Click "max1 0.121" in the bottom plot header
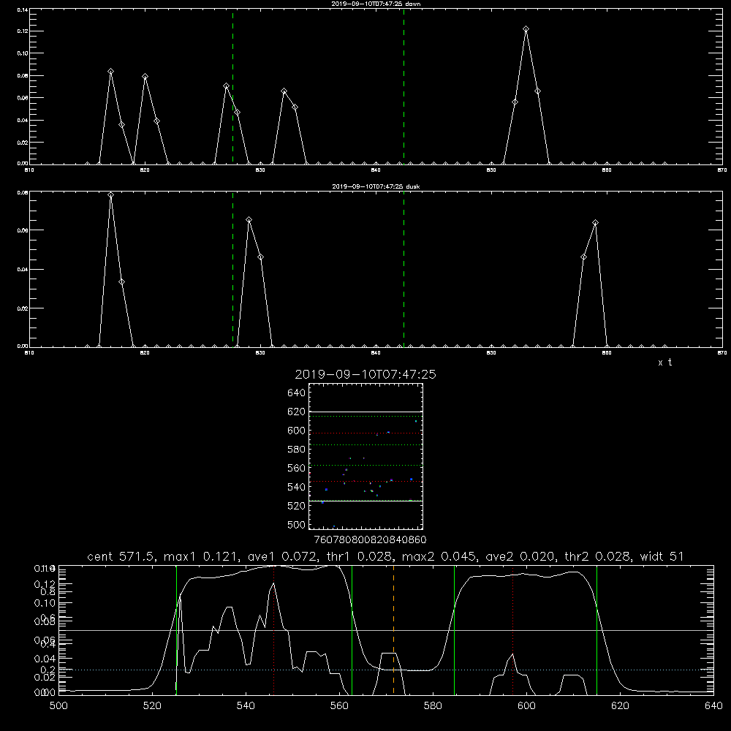The height and width of the screenshot is (731, 731). click(202, 556)
